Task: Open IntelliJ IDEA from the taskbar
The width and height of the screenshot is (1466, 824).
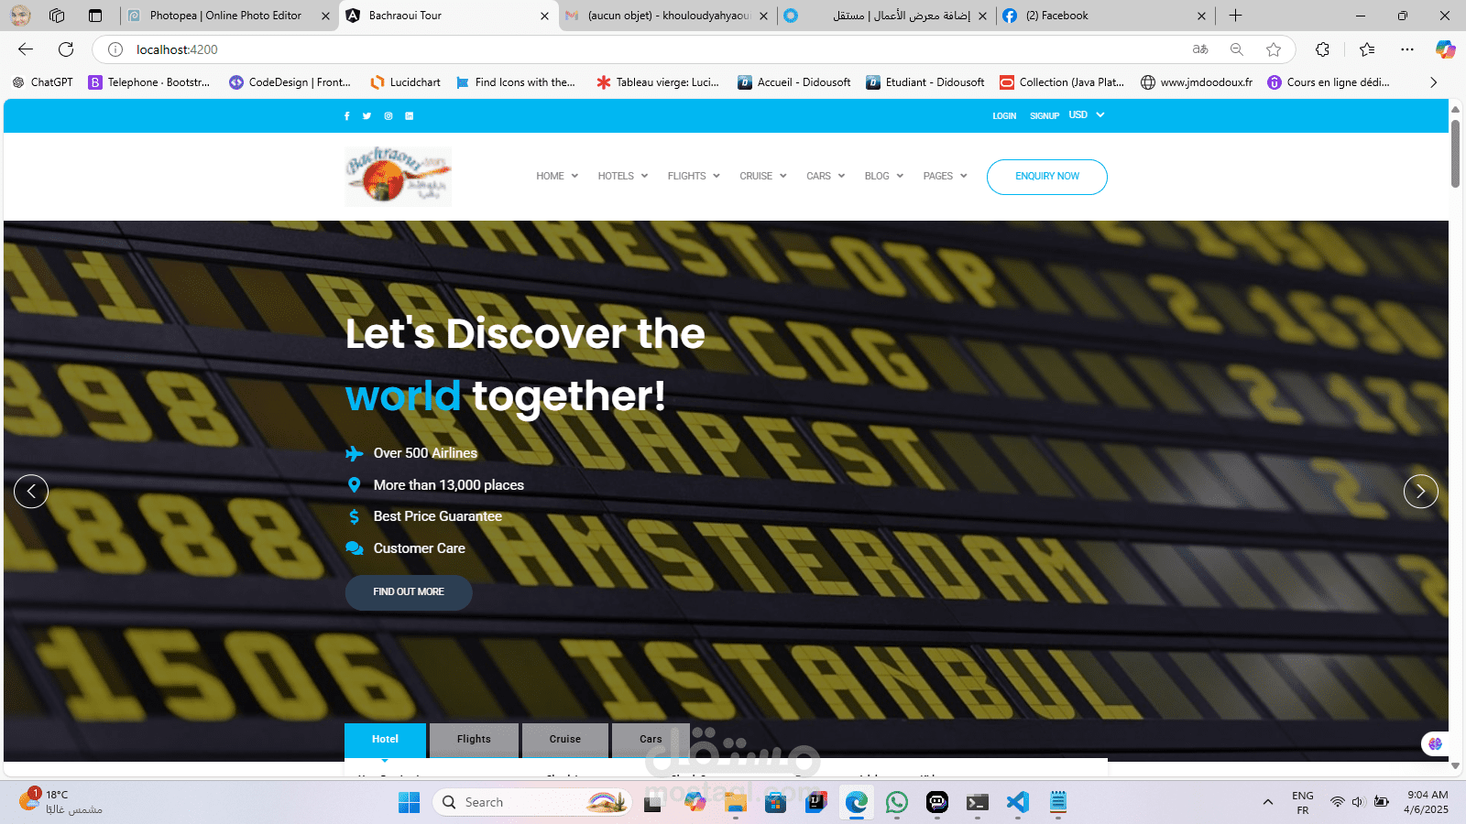Action: click(x=816, y=803)
